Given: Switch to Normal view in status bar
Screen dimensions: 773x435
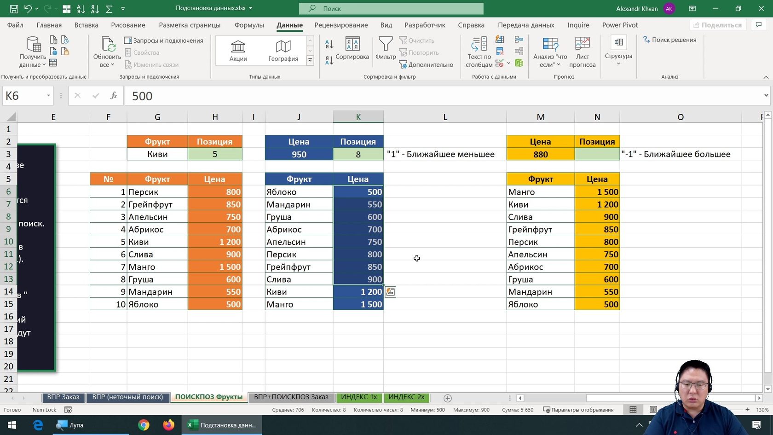Looking at the screenshot, I should coord(633,410).
